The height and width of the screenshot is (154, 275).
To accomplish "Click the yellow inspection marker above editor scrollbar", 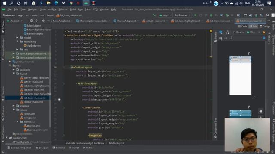I will (211, 31).
